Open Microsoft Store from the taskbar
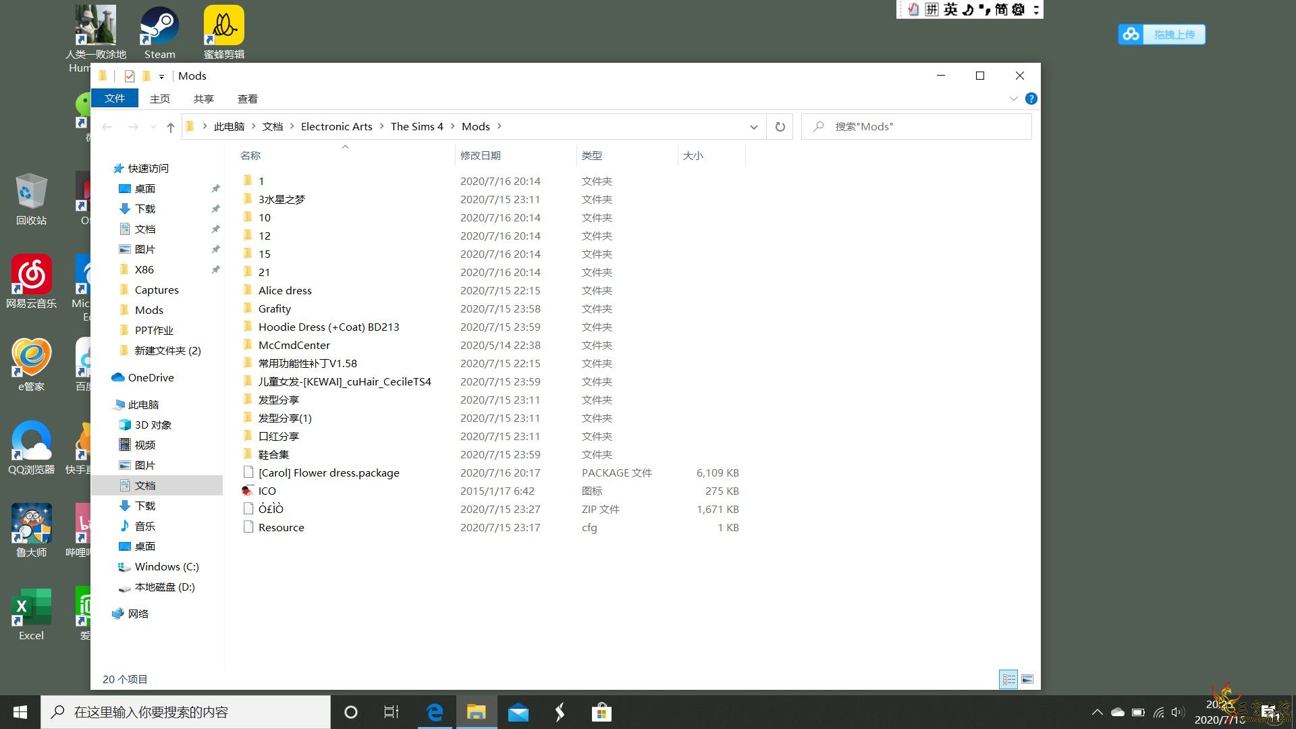Viewport: 1296px width, 729px height. (x=601, y=712)
